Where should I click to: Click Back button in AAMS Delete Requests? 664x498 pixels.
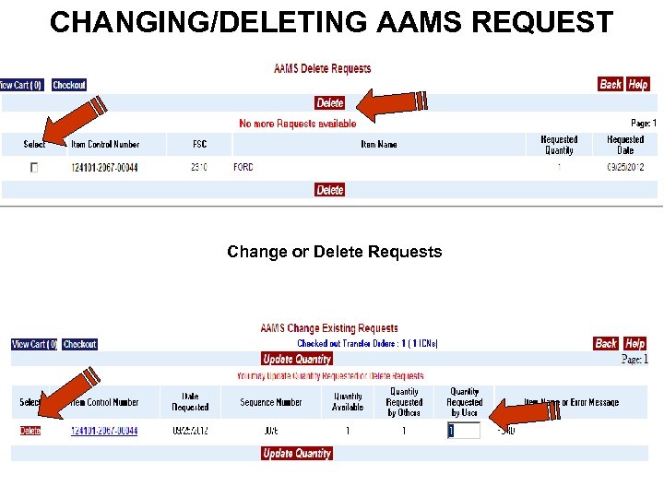tap(611, 84)
